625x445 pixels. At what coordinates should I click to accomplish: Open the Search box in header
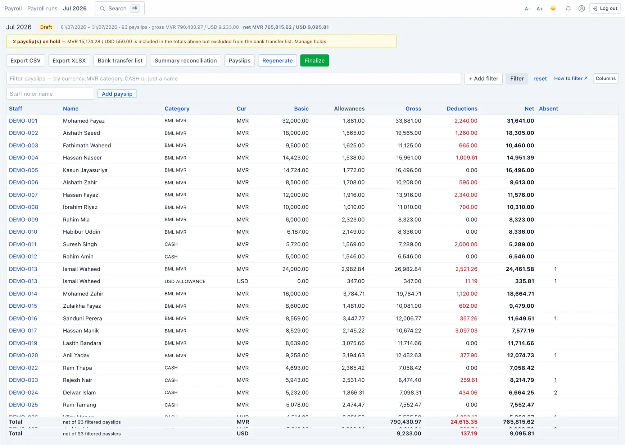coord(119,8)
